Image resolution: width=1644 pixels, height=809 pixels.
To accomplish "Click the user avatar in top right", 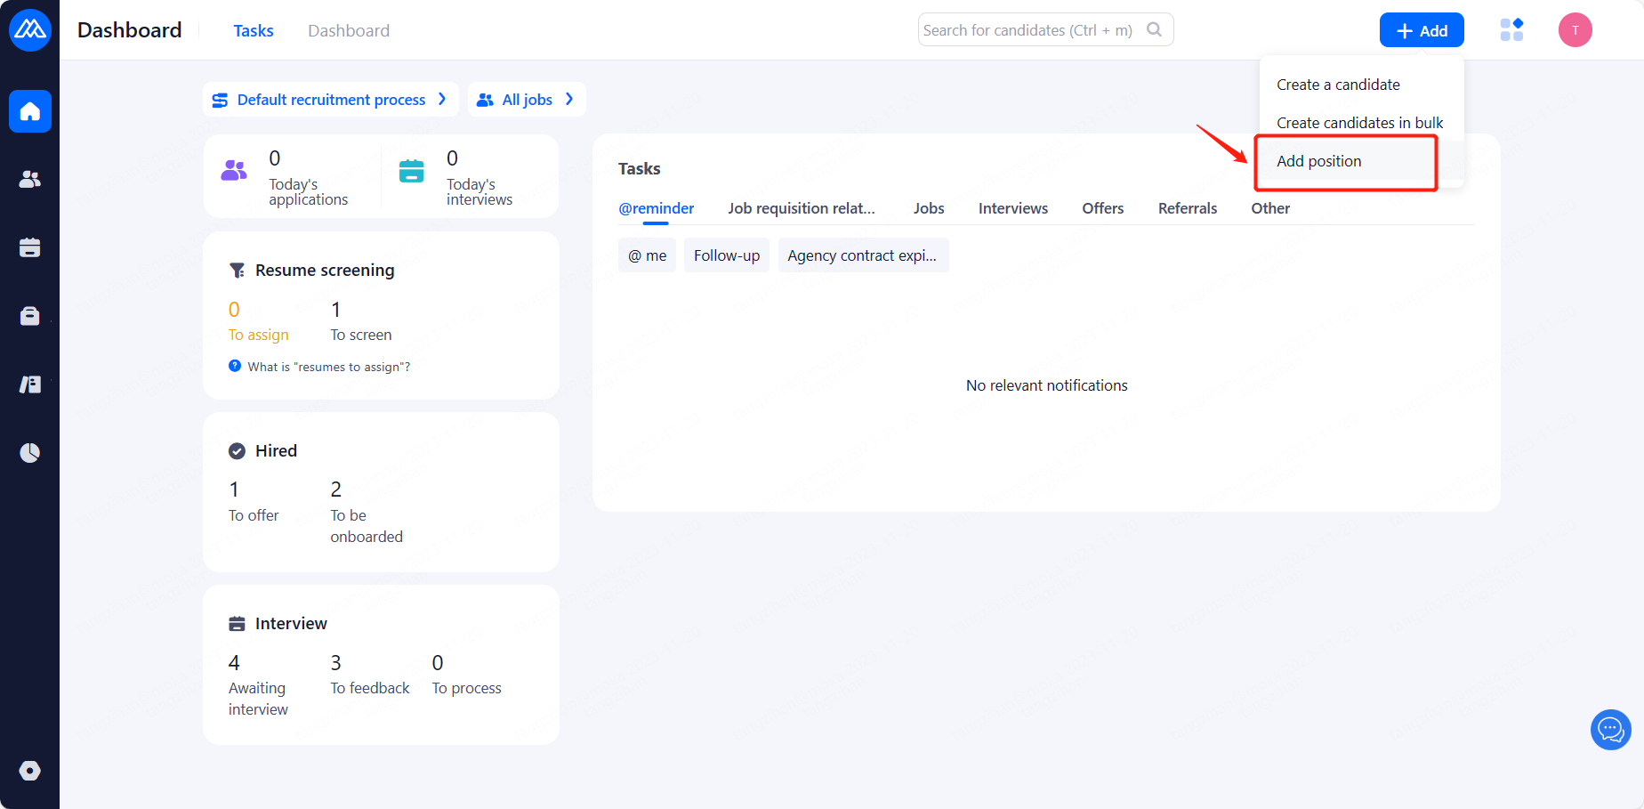I will point(1575,30).
